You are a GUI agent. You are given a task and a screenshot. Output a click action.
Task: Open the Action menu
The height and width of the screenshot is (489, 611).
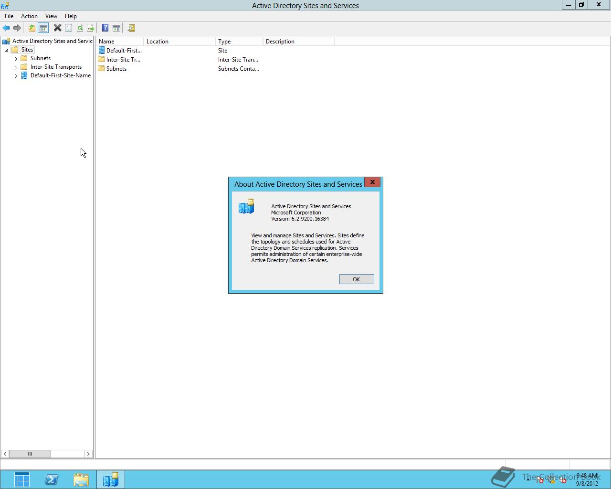click(x=29, y=16)
